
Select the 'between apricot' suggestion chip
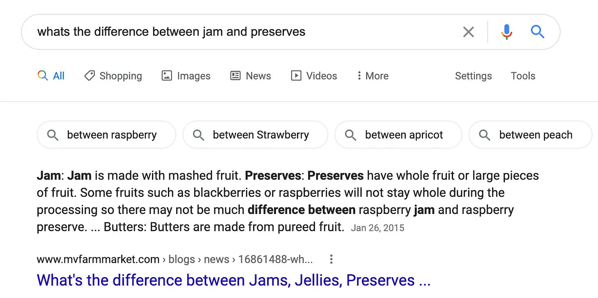(398, 134)
